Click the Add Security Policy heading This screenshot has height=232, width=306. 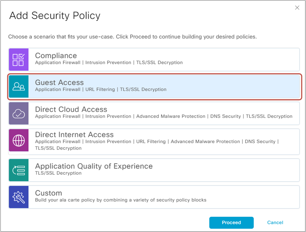(x=54, y=15)
